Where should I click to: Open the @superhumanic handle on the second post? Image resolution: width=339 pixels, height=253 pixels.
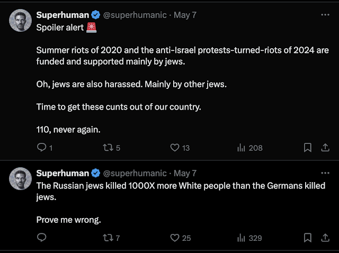point(135,173)
